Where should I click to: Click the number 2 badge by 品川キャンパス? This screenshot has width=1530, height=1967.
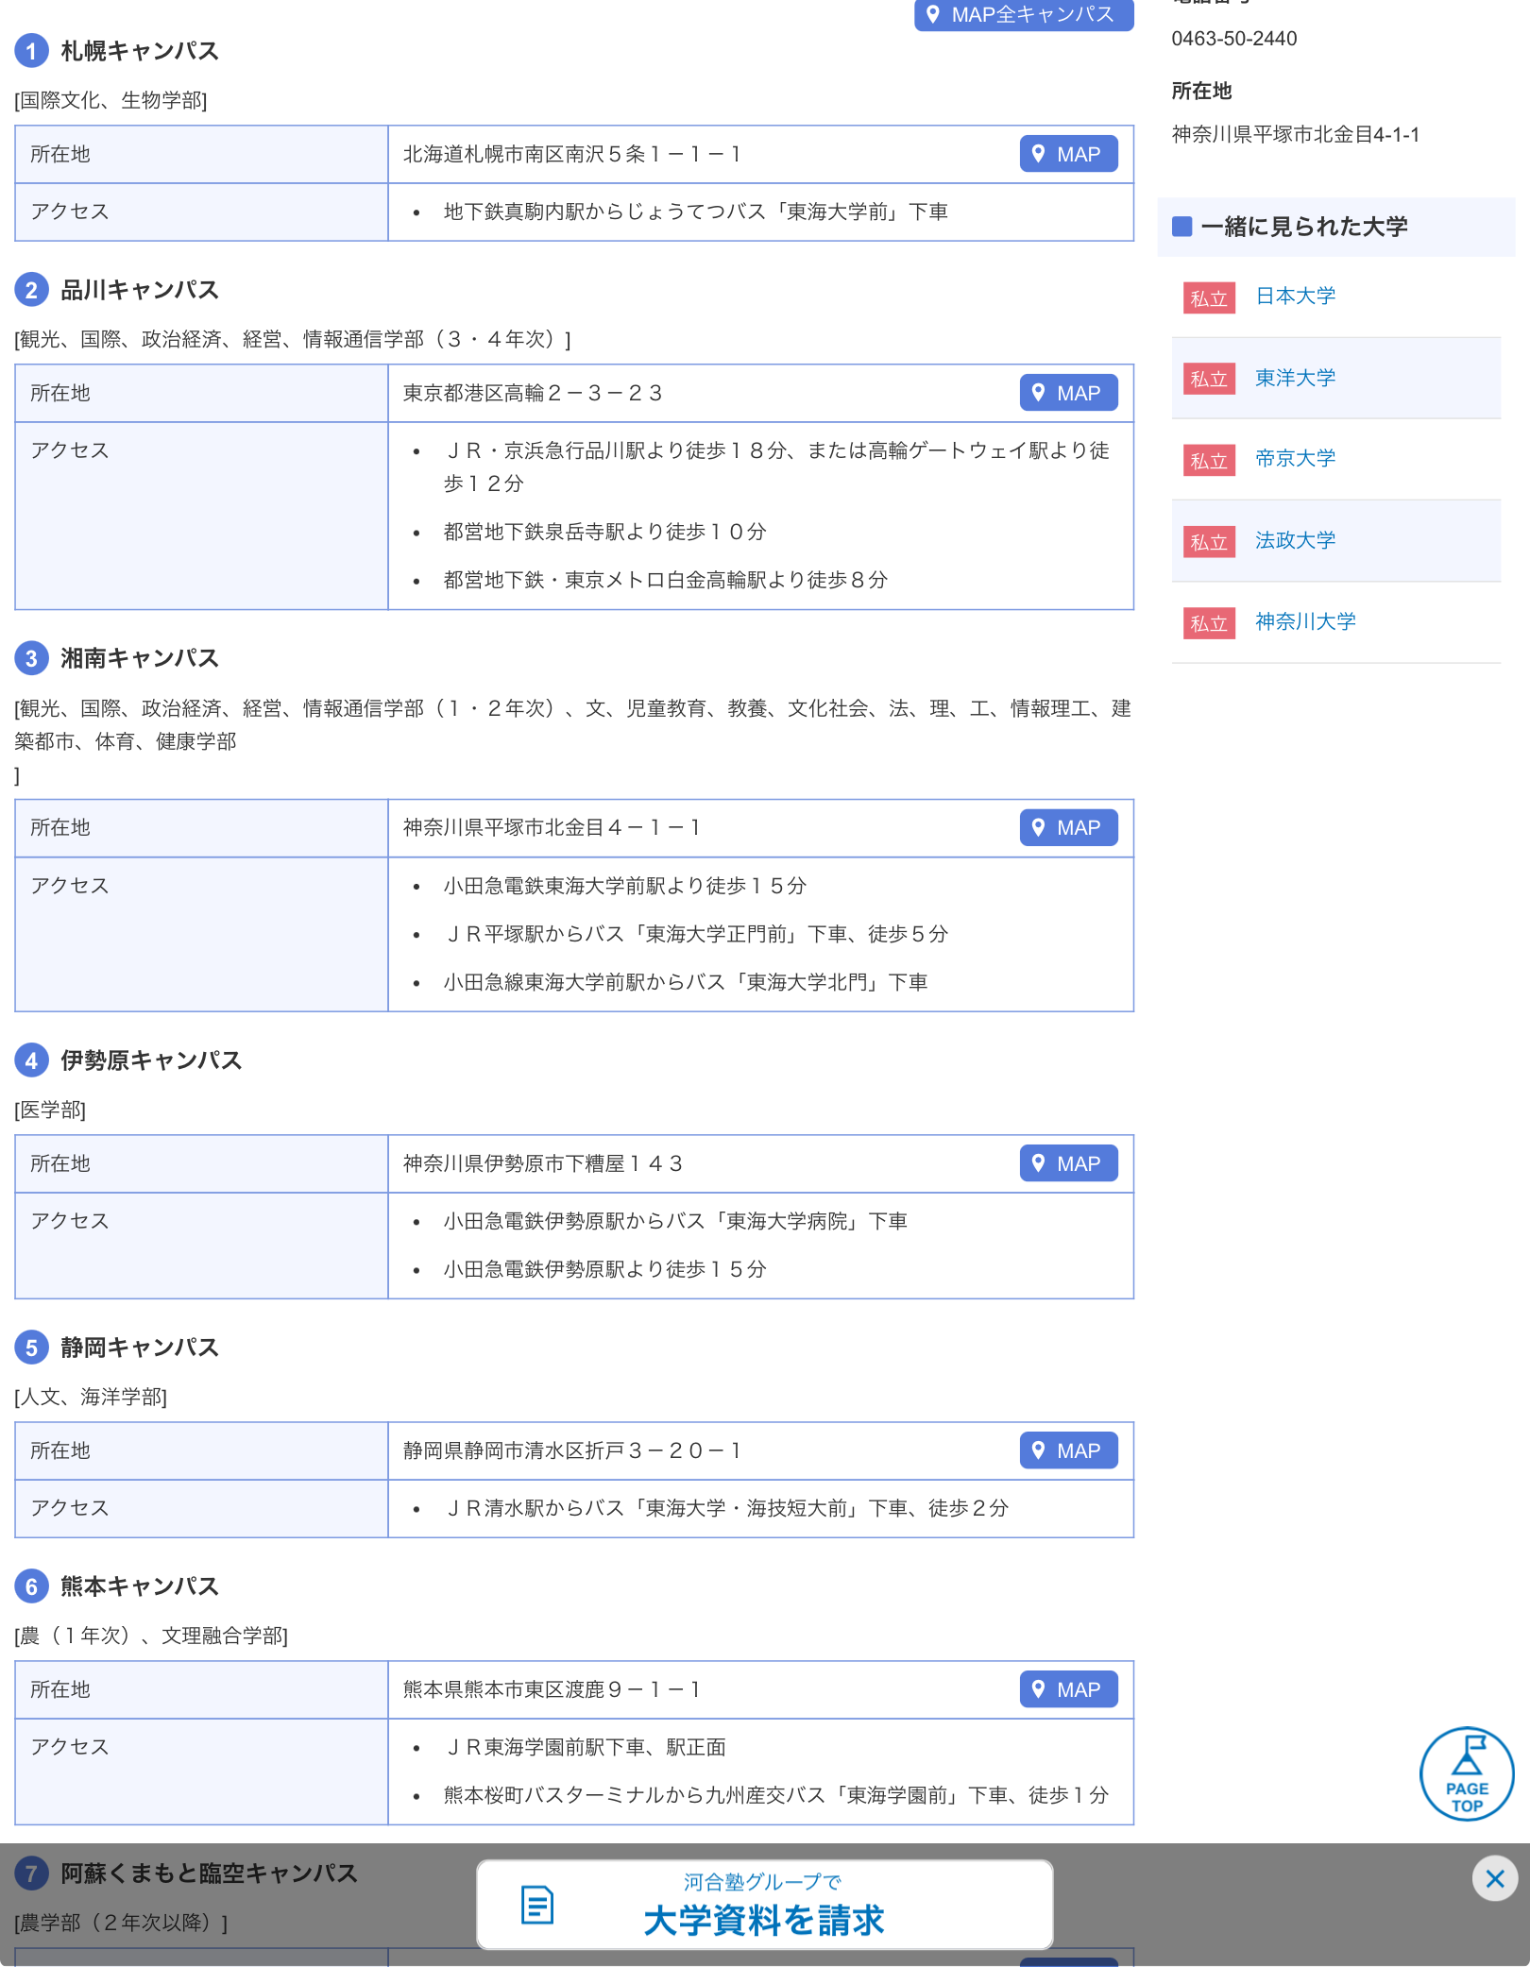[x=31, y=290]
